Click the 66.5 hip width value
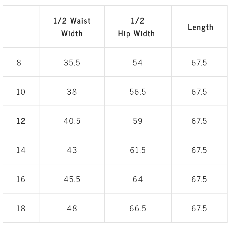231x228 pixels. (138, 208)
